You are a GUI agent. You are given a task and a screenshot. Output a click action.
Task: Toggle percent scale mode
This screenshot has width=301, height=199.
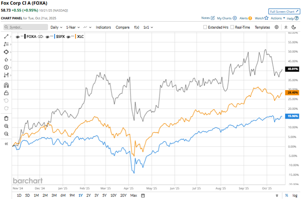[287, 195]
